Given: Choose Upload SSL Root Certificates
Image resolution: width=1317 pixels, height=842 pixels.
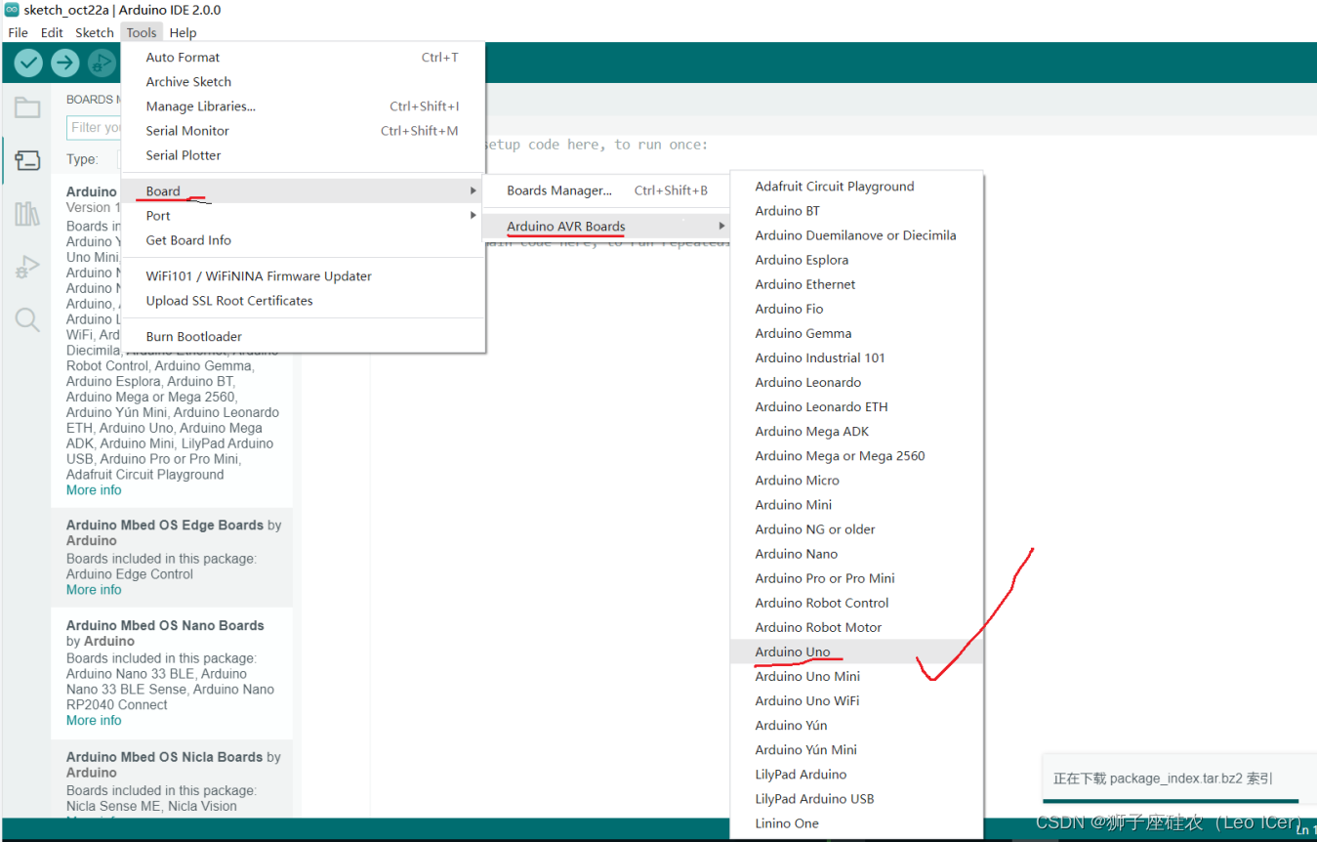Looking at the screenshot, I should [x=303, y=301].
